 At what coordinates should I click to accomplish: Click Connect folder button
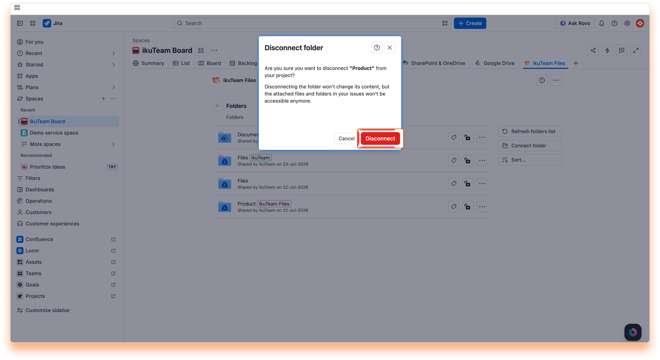(x=529, y=146)
